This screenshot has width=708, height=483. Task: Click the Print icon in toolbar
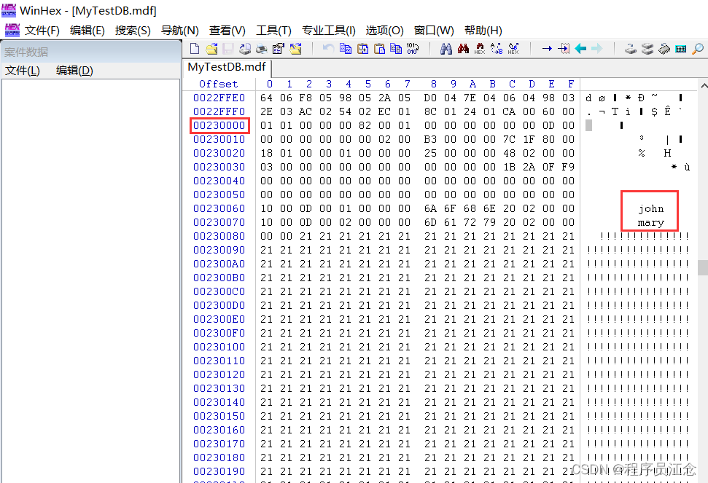coord(262,49)
